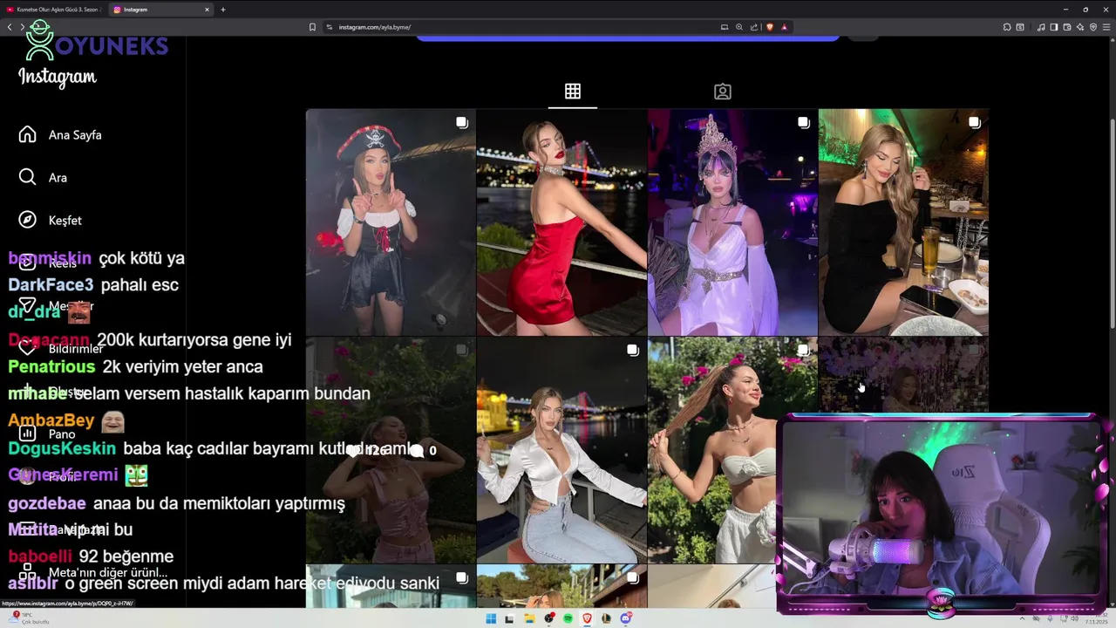
Task: Click chat username DogusKeskin
Action: [62, 448]
